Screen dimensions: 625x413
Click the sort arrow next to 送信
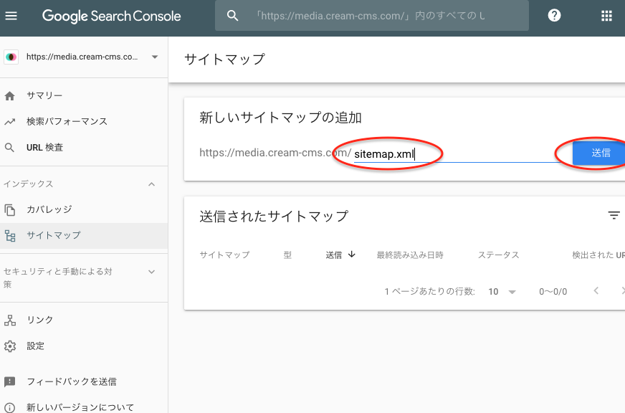pyautogui.click(x=351, y=255)
